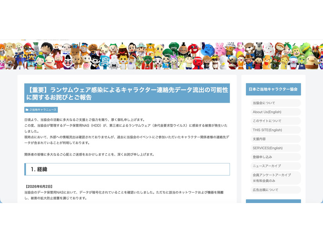323x243 pixels.
Task: Click paragraph beginning 日頃より、当協会の活動
Action: click(85, 120)
